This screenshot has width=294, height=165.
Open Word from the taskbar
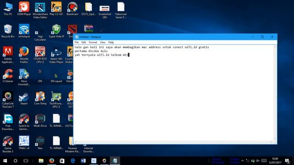click(83, 161)
